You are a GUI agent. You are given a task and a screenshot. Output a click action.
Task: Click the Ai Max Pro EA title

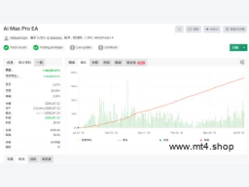point(21,29)
